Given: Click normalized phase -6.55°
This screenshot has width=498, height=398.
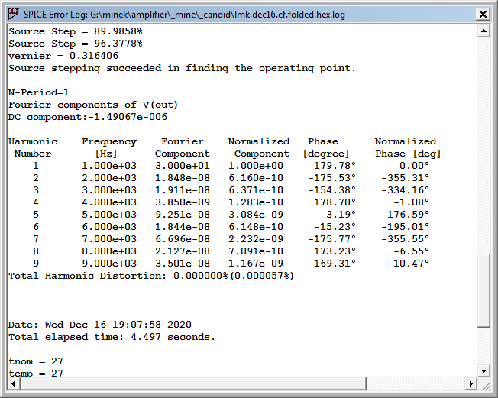Looking at the screenshot, I should (411, 251).
